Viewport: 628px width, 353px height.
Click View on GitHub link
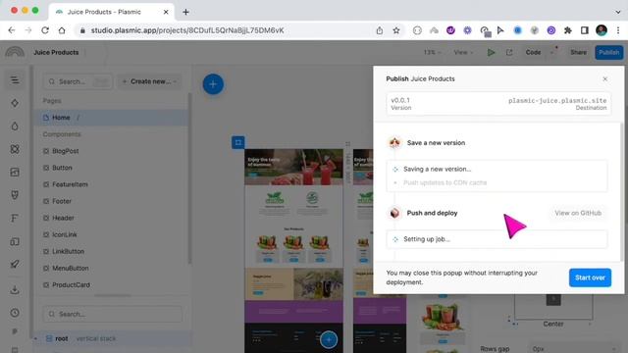[578, 213]
